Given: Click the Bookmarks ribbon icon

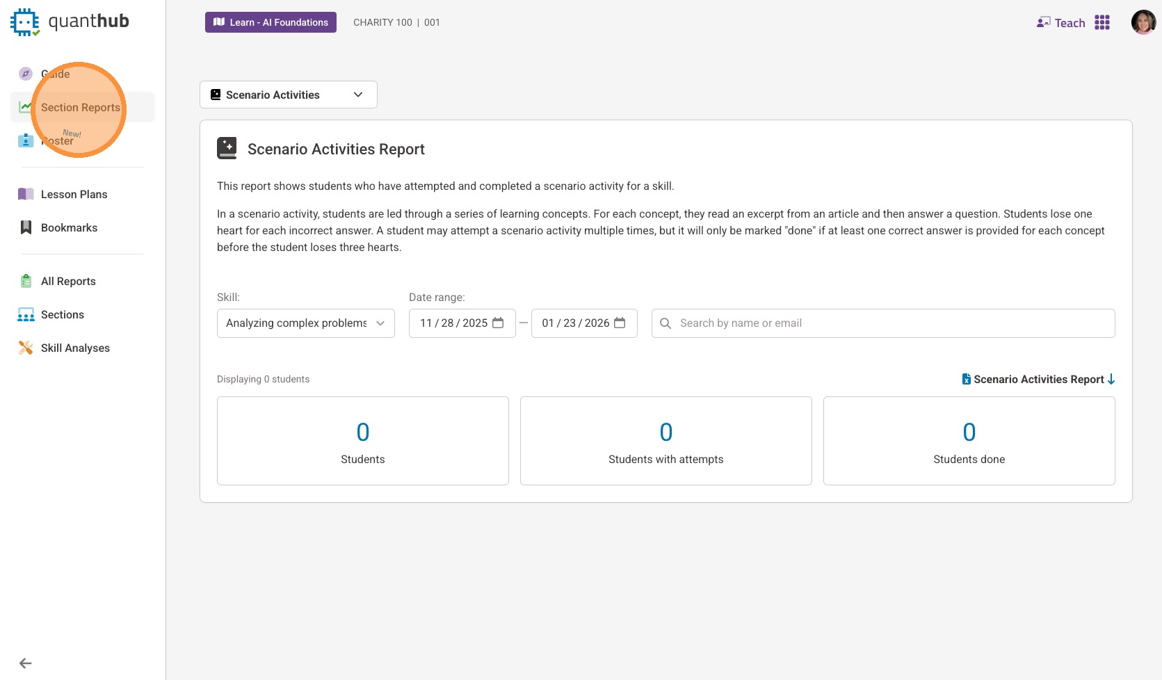Looking at the screenshot, I should click(x=26, y=227).
